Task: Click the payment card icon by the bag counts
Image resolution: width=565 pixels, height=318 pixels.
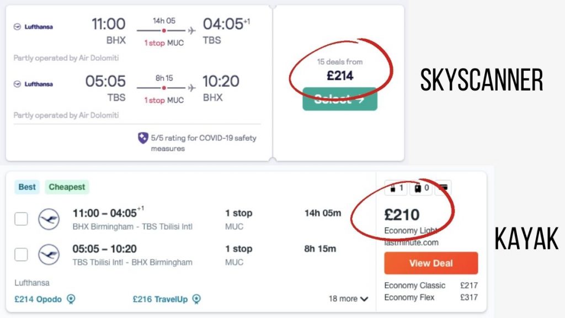Action: [443, 188]
